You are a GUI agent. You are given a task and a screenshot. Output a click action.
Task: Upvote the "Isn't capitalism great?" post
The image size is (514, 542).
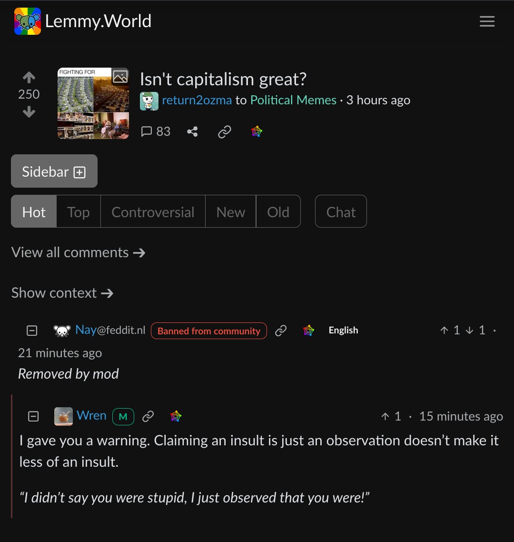coord(29,78)
